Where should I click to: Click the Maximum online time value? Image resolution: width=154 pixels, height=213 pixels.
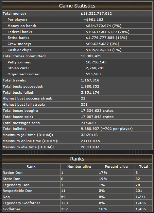tap(90, 141)
